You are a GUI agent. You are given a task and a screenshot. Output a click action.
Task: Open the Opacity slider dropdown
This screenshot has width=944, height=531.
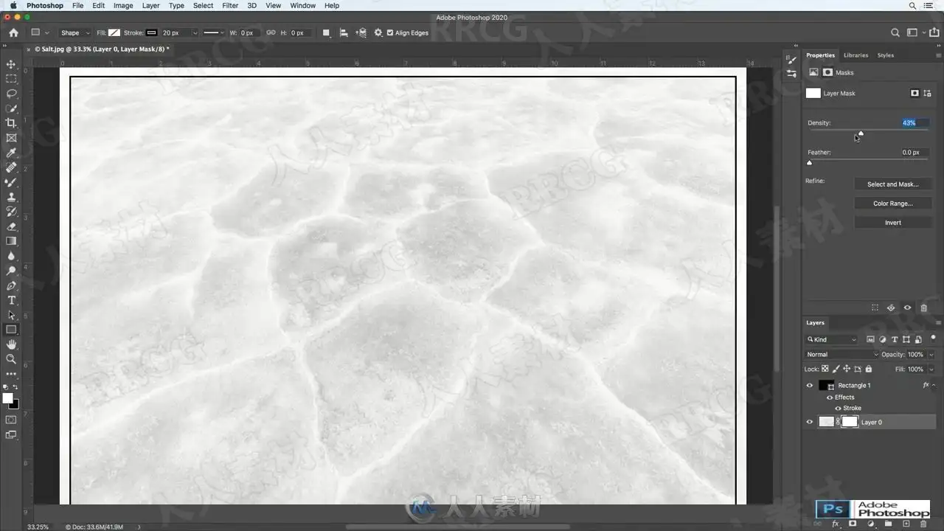[931, 354]
